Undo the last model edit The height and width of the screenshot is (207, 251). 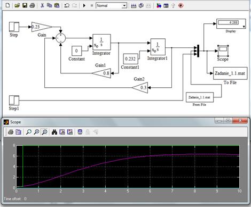coord(67,5)
